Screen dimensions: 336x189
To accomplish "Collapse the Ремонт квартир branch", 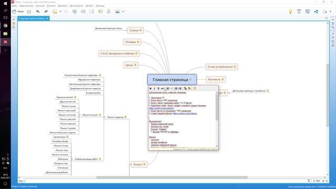I will [104, 117].
